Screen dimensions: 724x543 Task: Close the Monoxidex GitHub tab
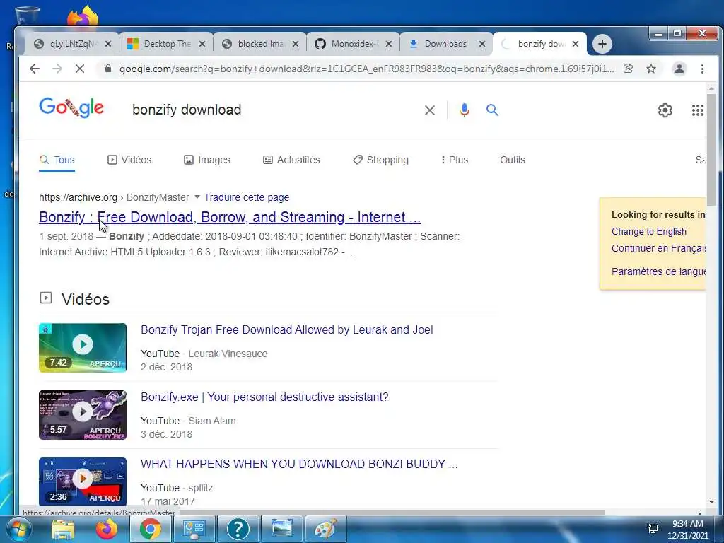(389, 44)
